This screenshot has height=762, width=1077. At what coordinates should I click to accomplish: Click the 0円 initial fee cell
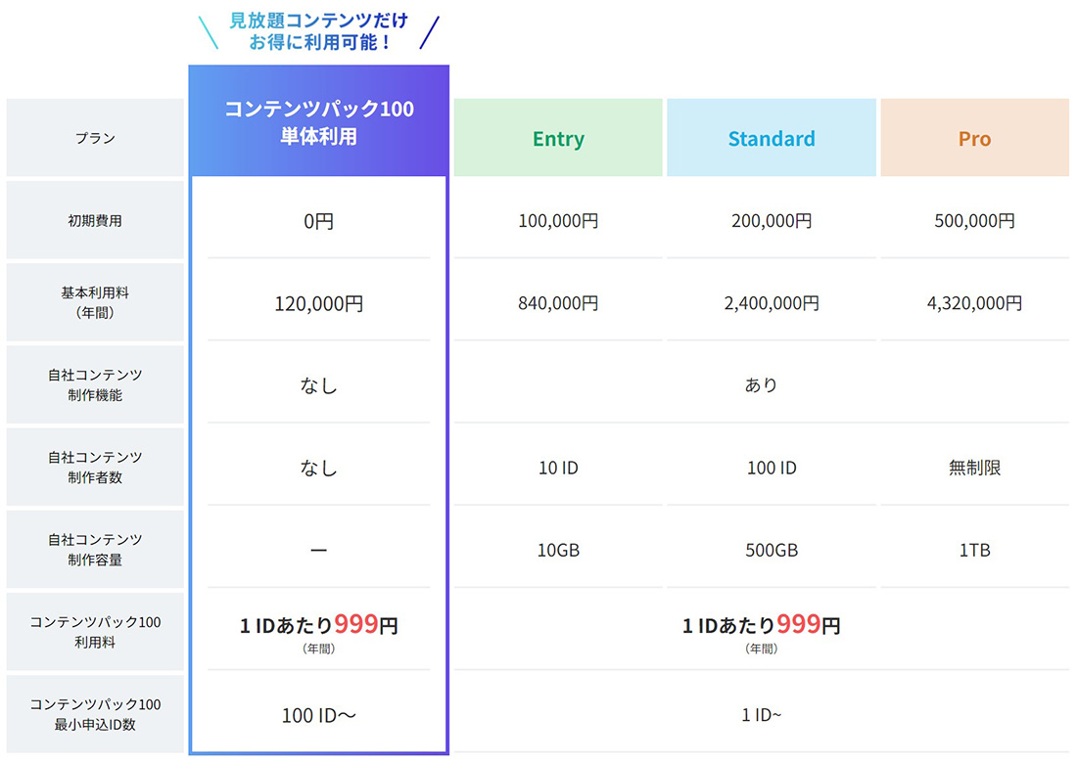click(x=319, y=222)
